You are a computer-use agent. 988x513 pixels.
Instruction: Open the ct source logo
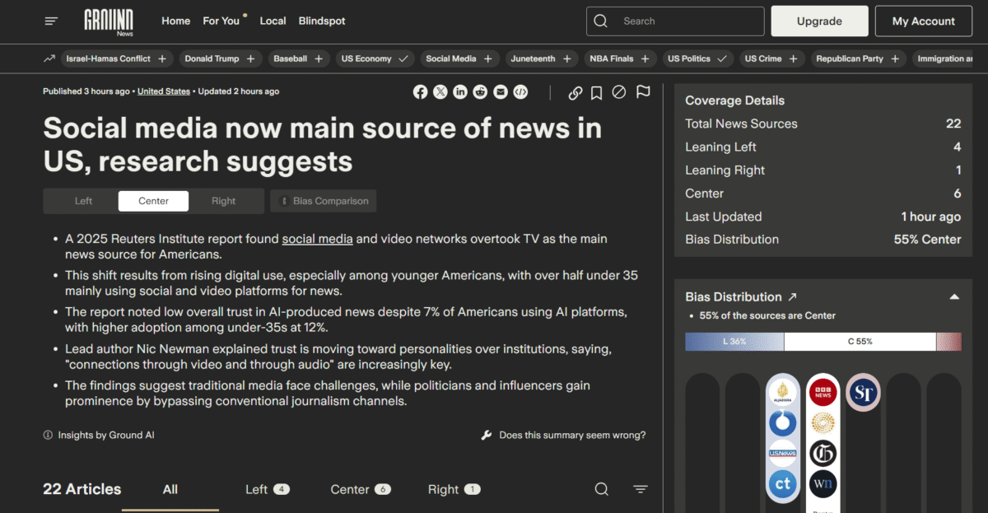783,484
